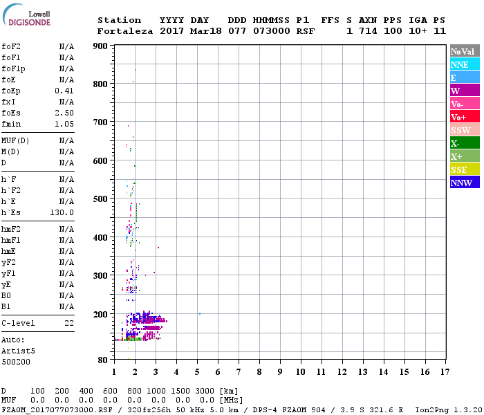Click the red Vo+ legend swatch
Screen dimensions: 484x415
point(465,117)
